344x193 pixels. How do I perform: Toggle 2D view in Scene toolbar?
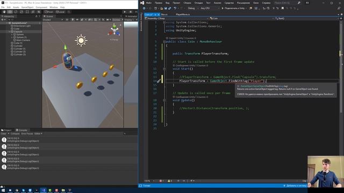pos(67,20)
